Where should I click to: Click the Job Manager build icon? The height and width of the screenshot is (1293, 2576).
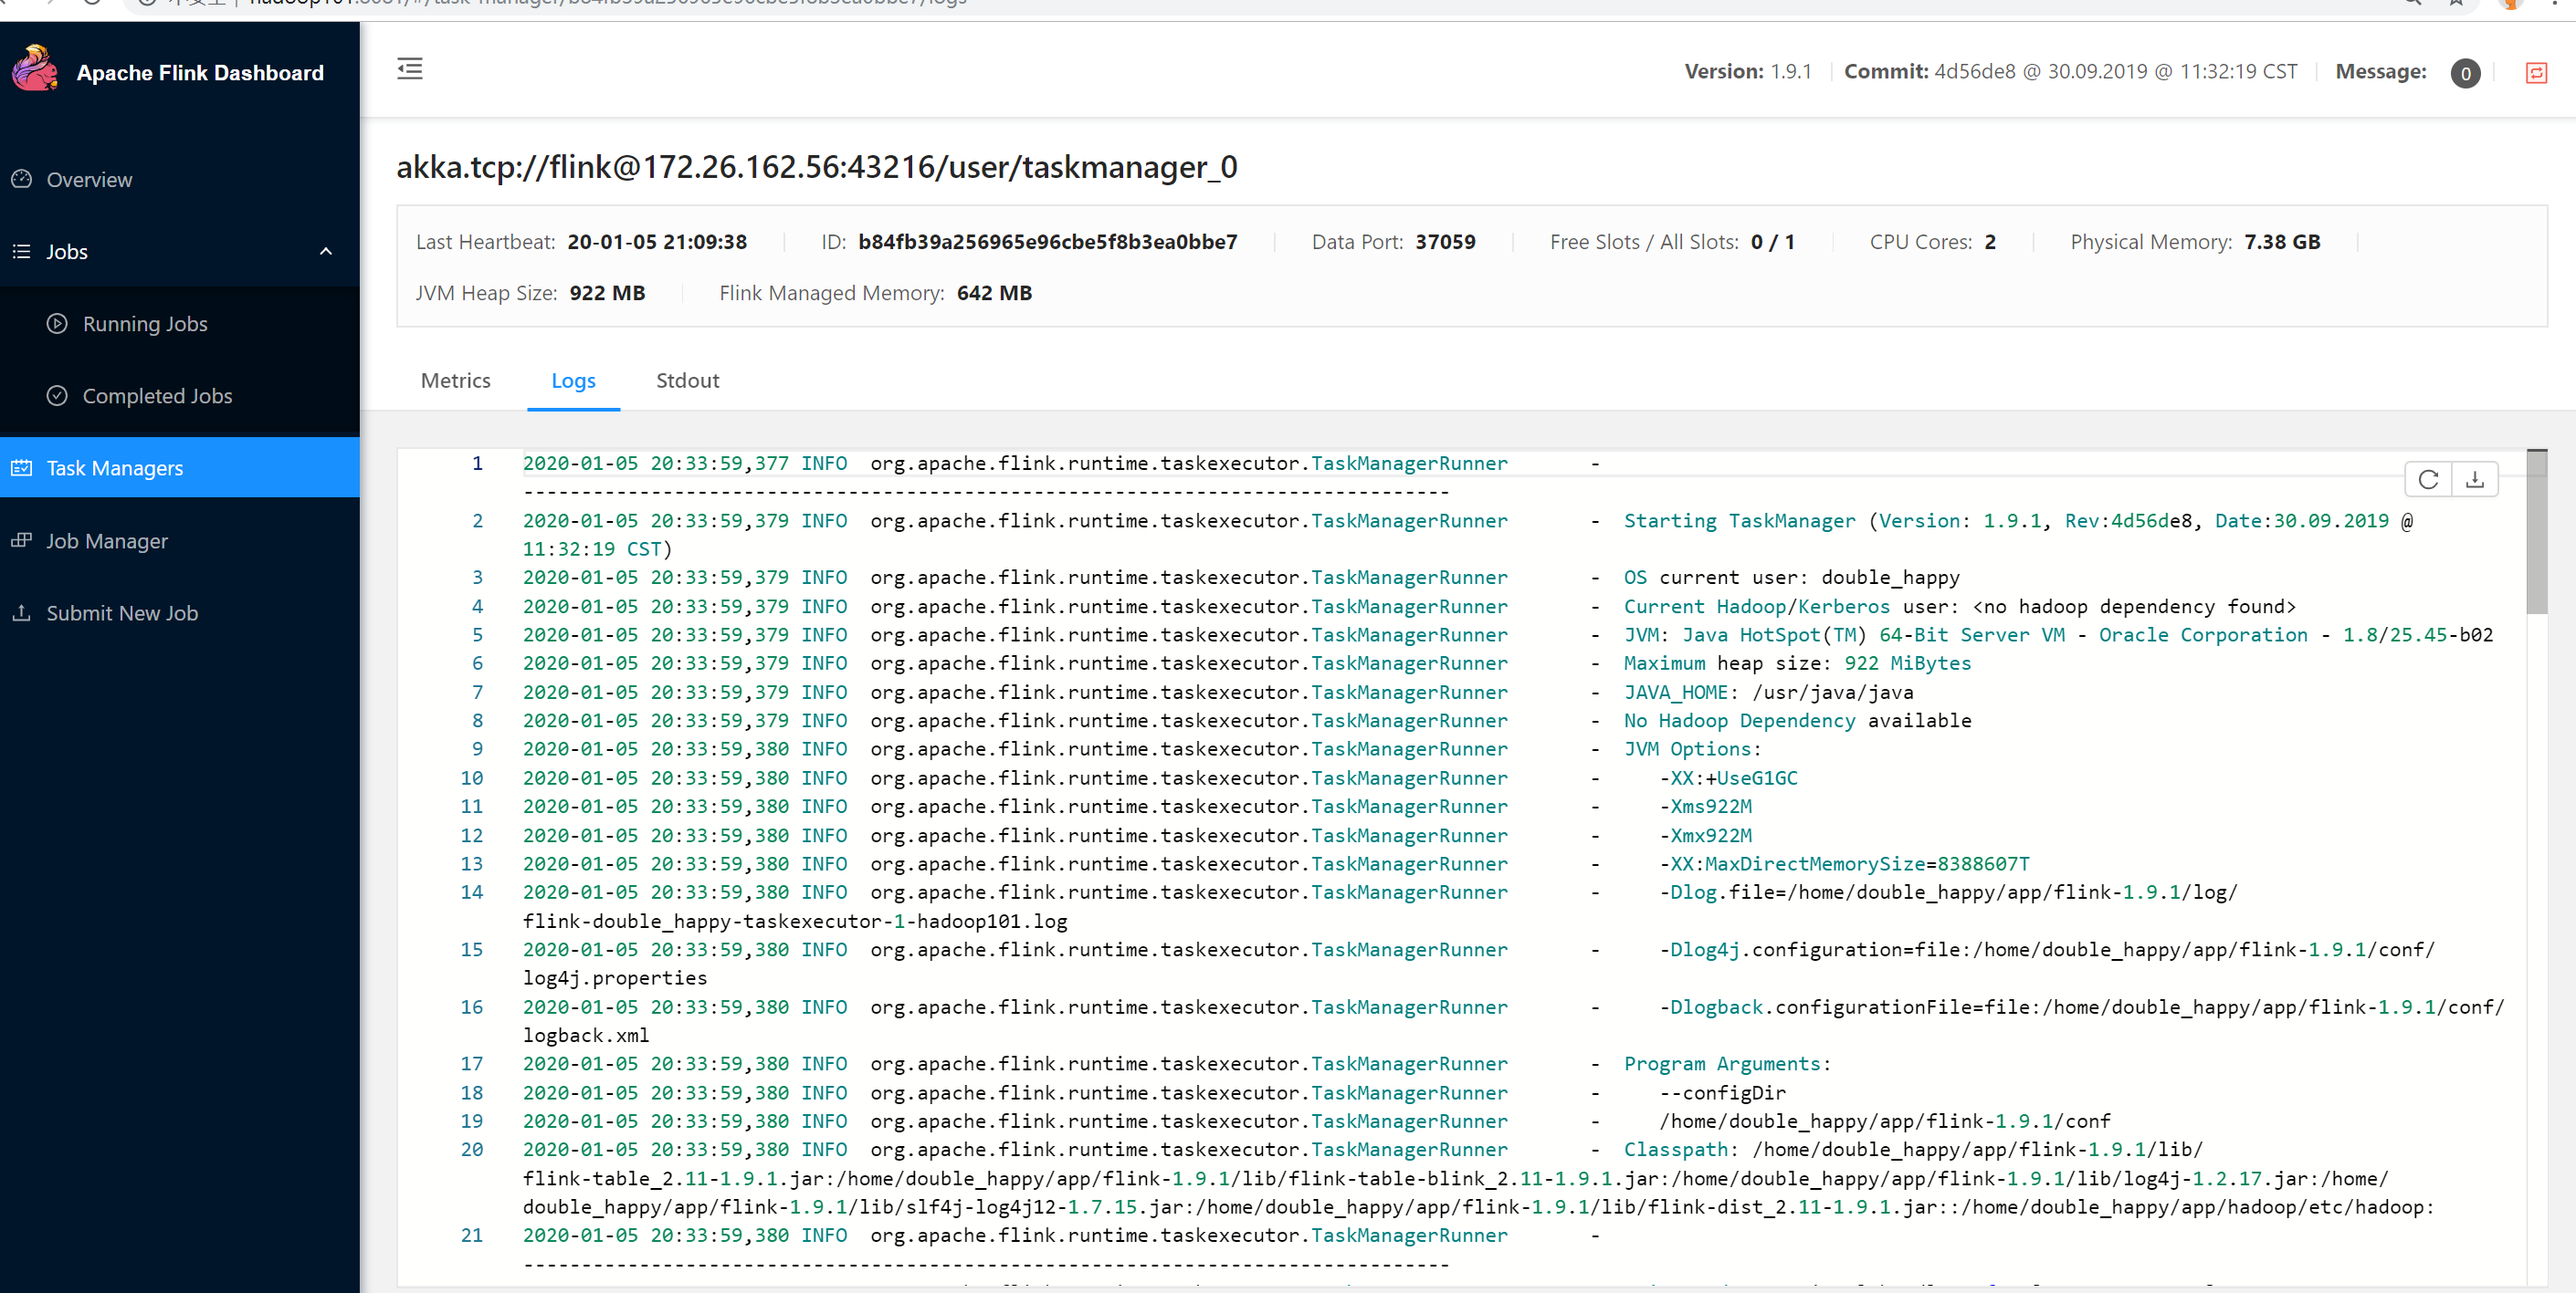[22, 540]
